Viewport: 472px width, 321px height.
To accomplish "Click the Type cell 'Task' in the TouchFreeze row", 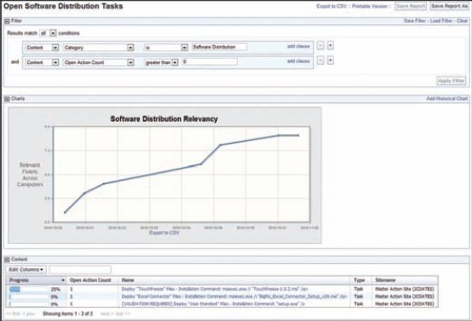I will [359, 289].
